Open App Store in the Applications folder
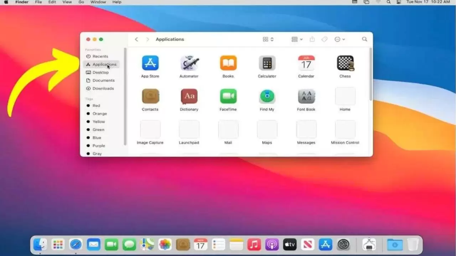 (150, 63)
